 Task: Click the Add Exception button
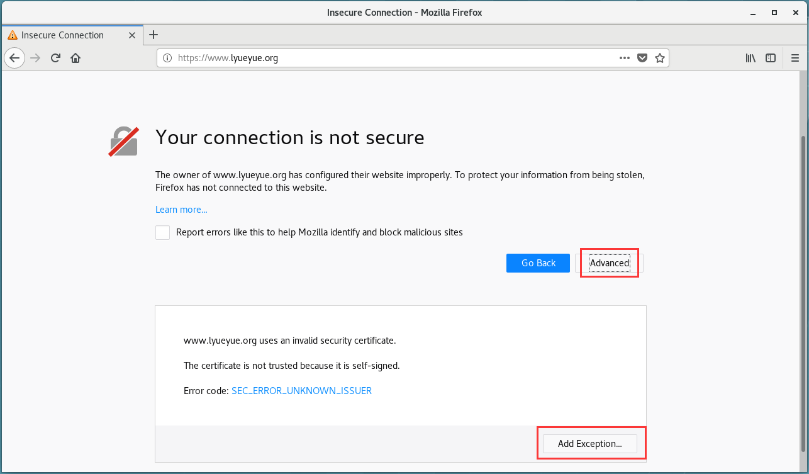coord(589,444)
